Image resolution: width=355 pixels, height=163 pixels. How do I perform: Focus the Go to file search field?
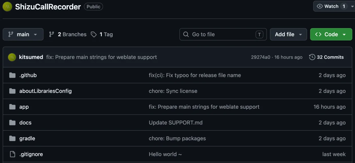point(223,34)
